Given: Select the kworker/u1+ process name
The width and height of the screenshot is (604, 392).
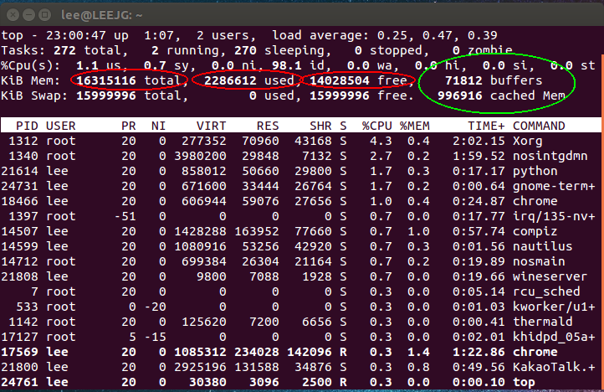Looking at the screenshot, I should coord(554,307).
